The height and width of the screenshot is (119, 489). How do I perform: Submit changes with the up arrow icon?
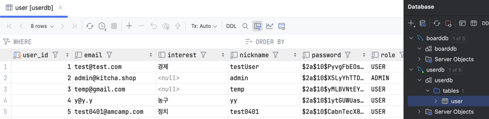[178, 26]
